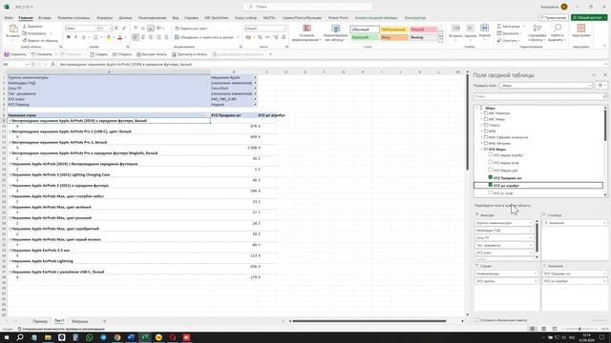Viewport: 611px width, 343px height.
Task: Check the XYZ Маржа руб field
Action: 490,170
